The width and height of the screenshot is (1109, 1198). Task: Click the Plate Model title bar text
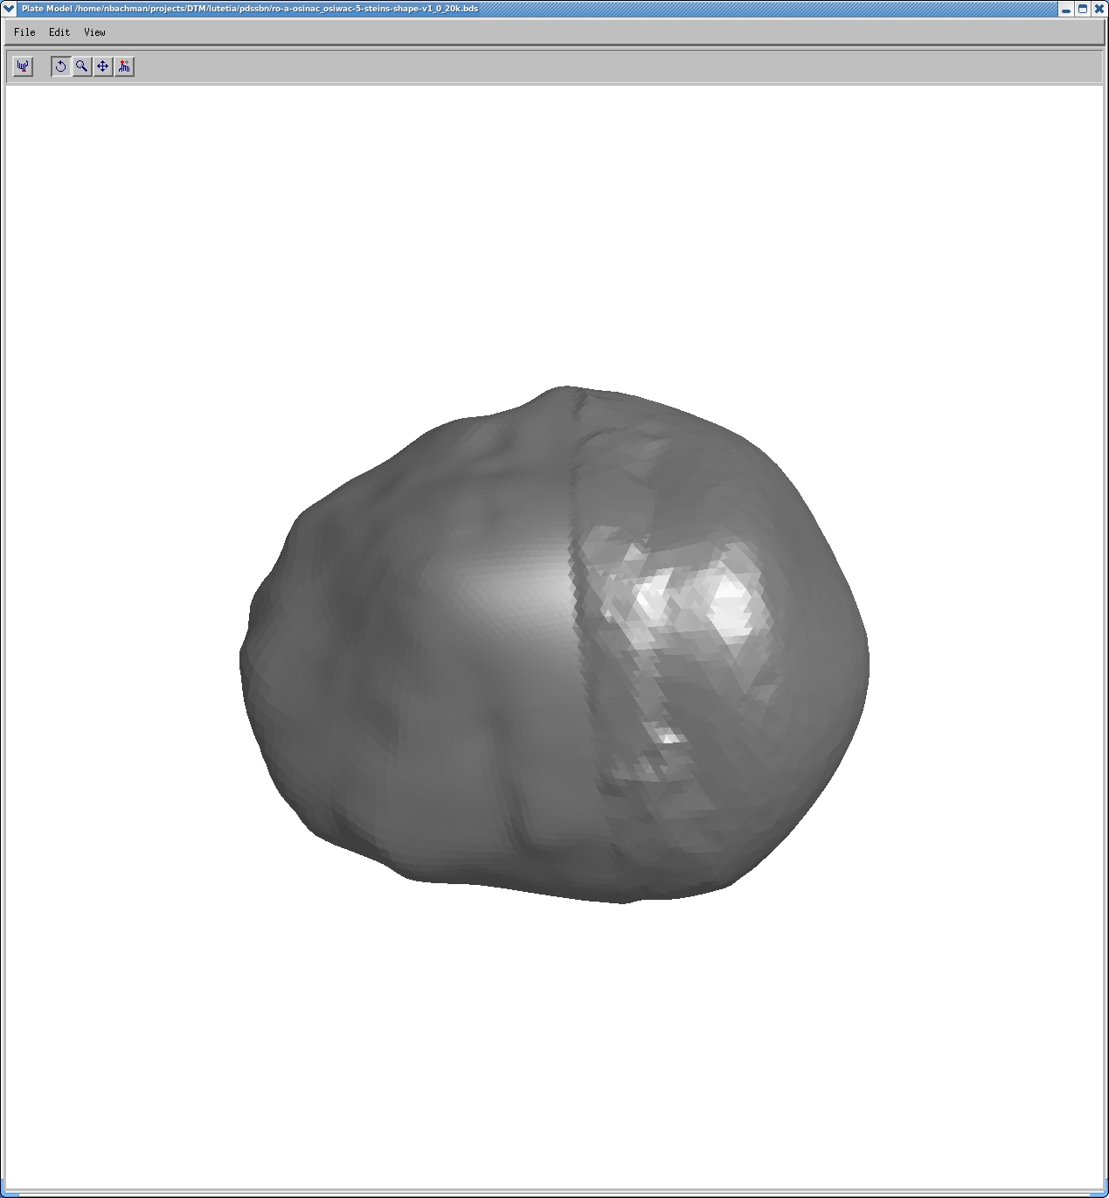tap(250, 9)
